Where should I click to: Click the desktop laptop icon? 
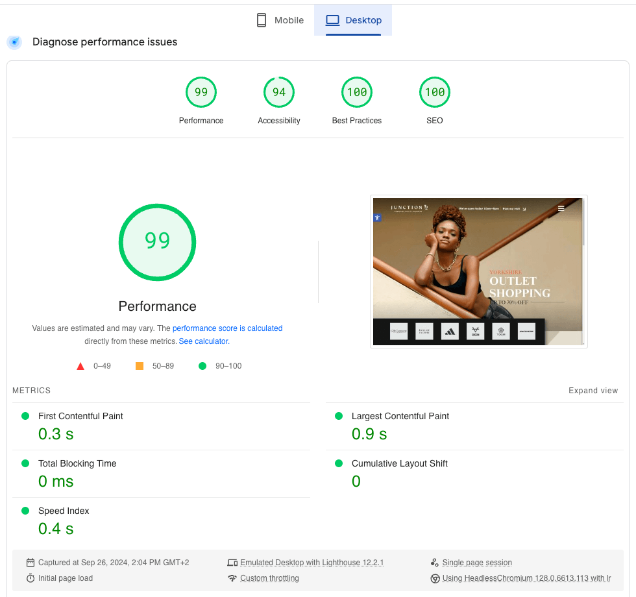coord(332,20)
